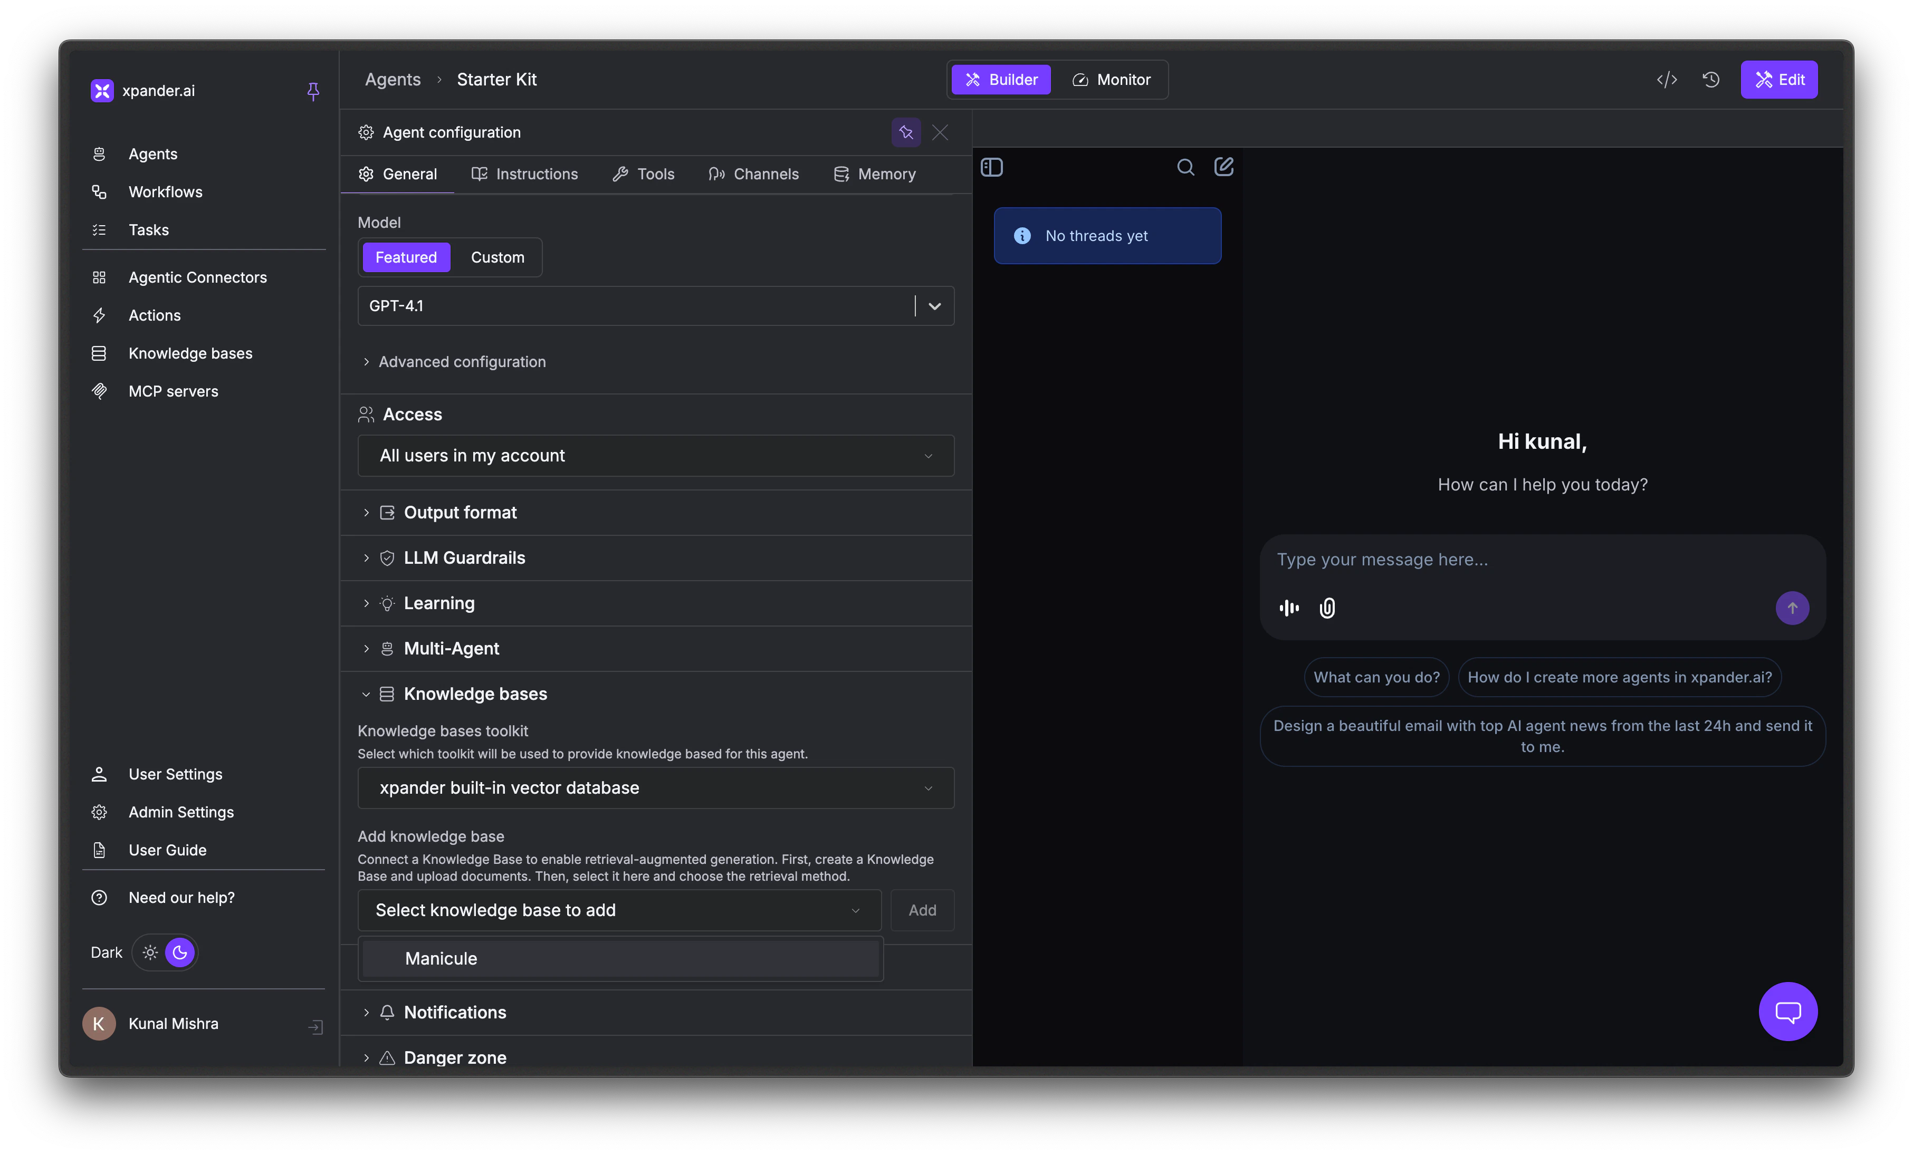Start a new chat thread via compose icon

click(x=1223, y=167)
